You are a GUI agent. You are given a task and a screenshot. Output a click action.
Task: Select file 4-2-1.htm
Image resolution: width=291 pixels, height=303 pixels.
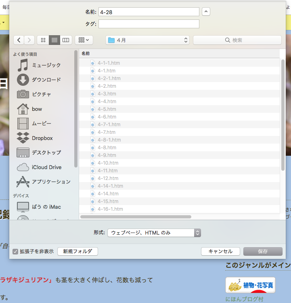pyautogui.click(x=179, y=78)
